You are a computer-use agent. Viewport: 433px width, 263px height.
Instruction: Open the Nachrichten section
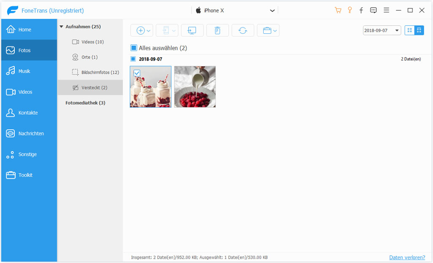coord(29,133)
